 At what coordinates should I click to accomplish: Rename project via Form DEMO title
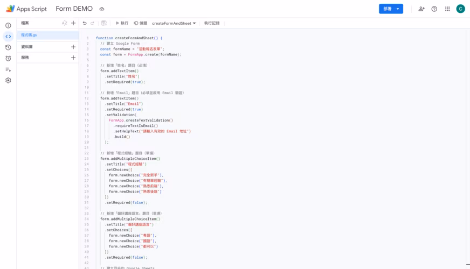pyautogui.click(x=74, y=9)
